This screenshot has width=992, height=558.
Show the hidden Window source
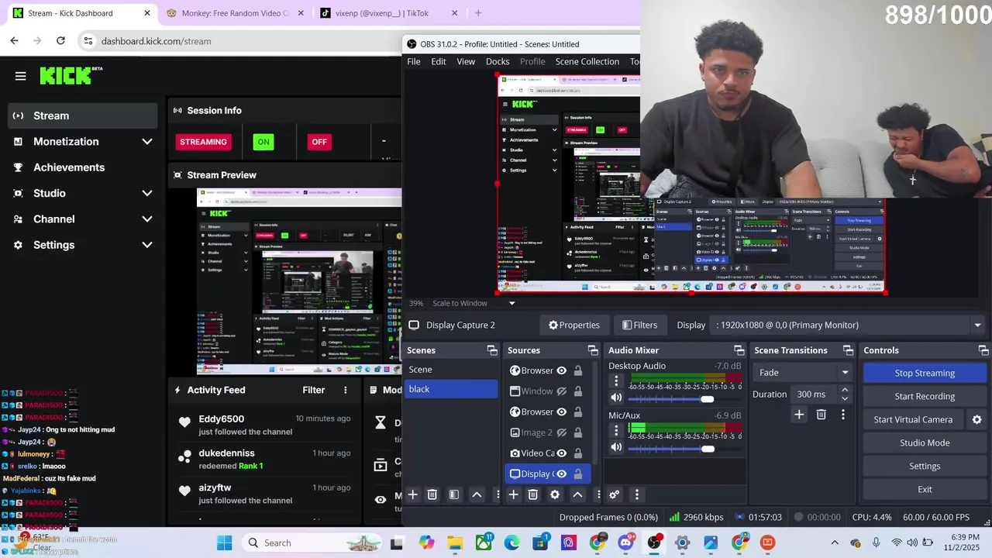tap(562, 391)
